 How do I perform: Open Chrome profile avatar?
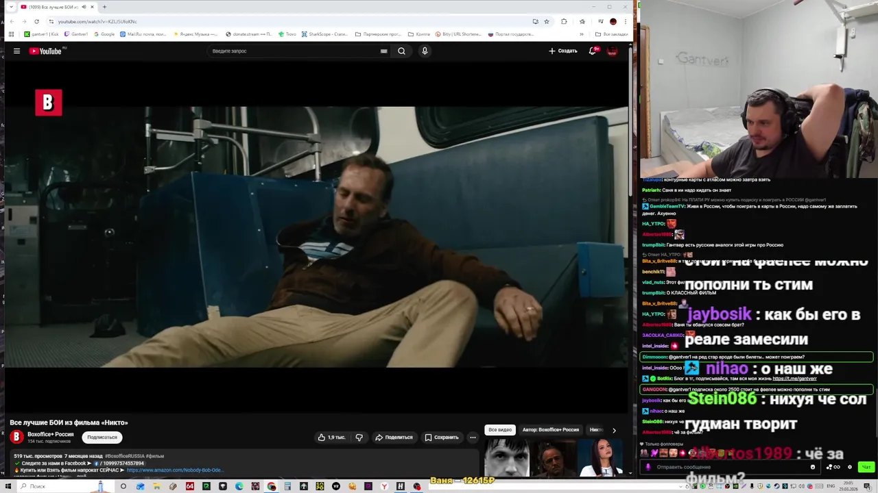[613, 21]
